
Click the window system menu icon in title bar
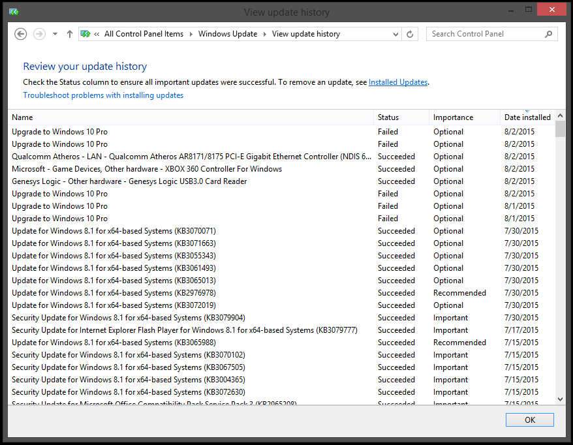pyautogui.click(x=14, y=12)
